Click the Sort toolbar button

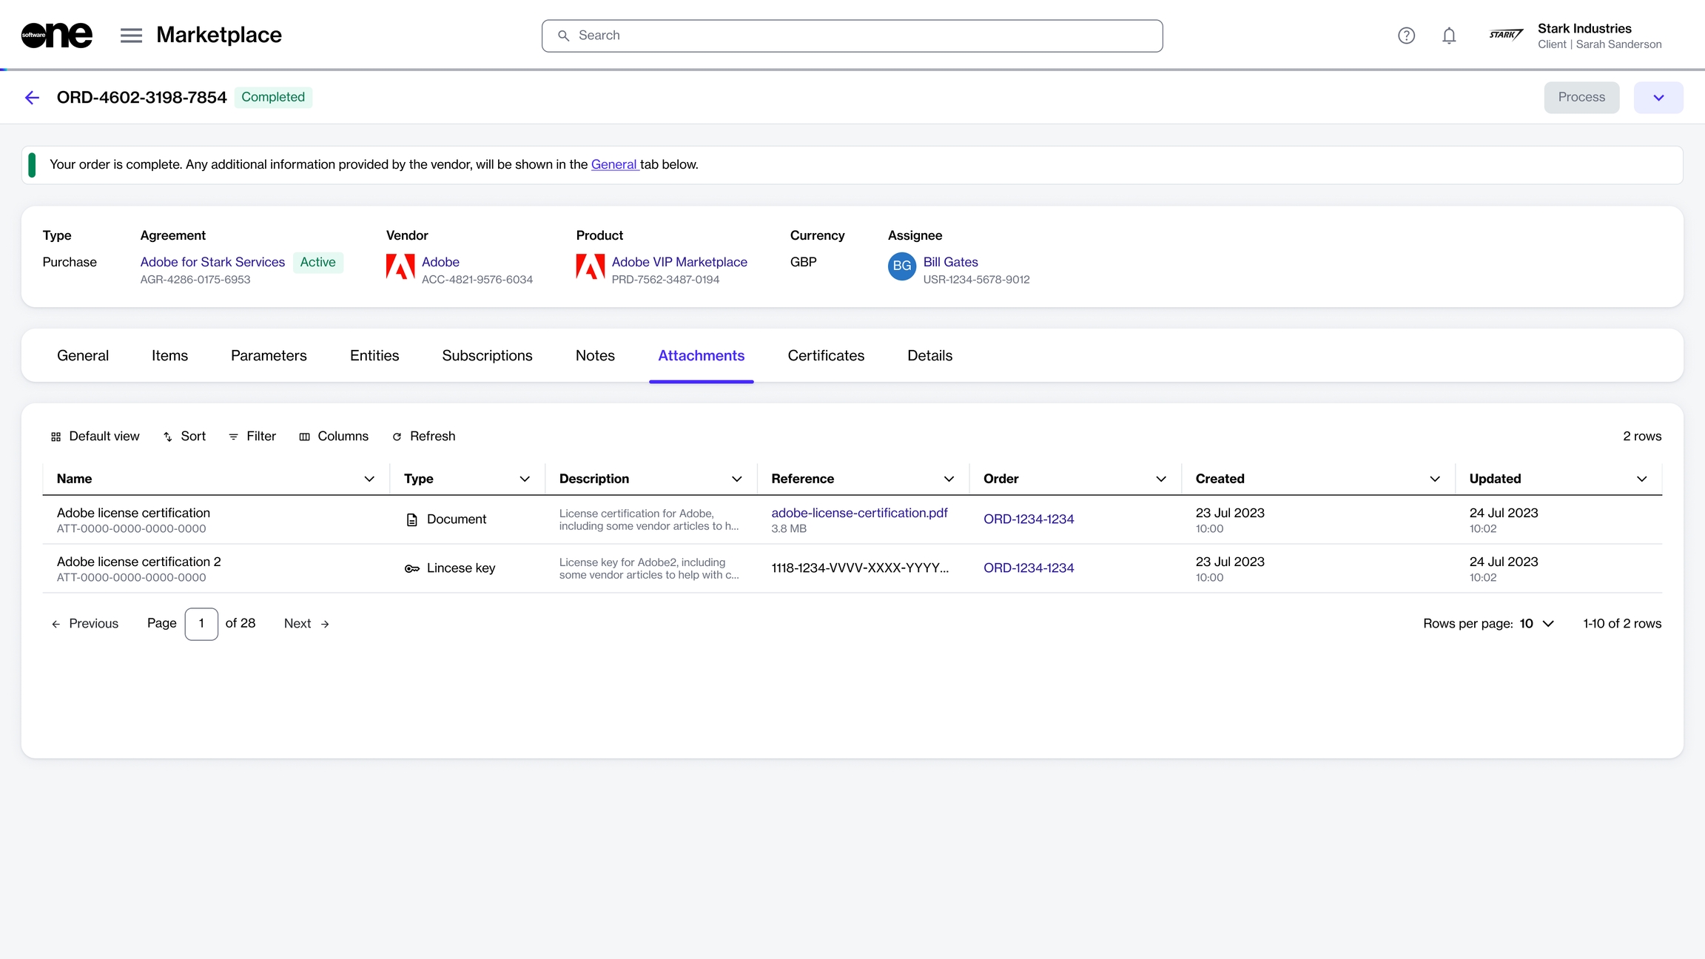(x=184, y=437)
